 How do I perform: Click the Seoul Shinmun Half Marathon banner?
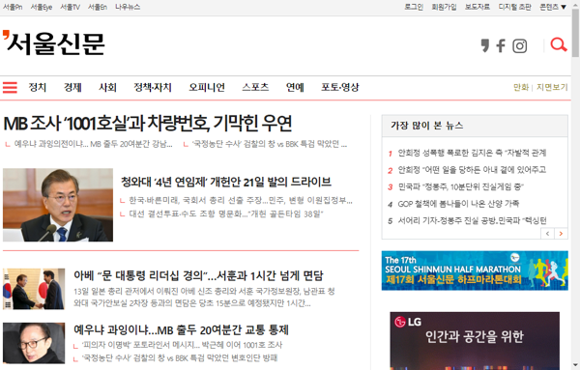point(475,270)
